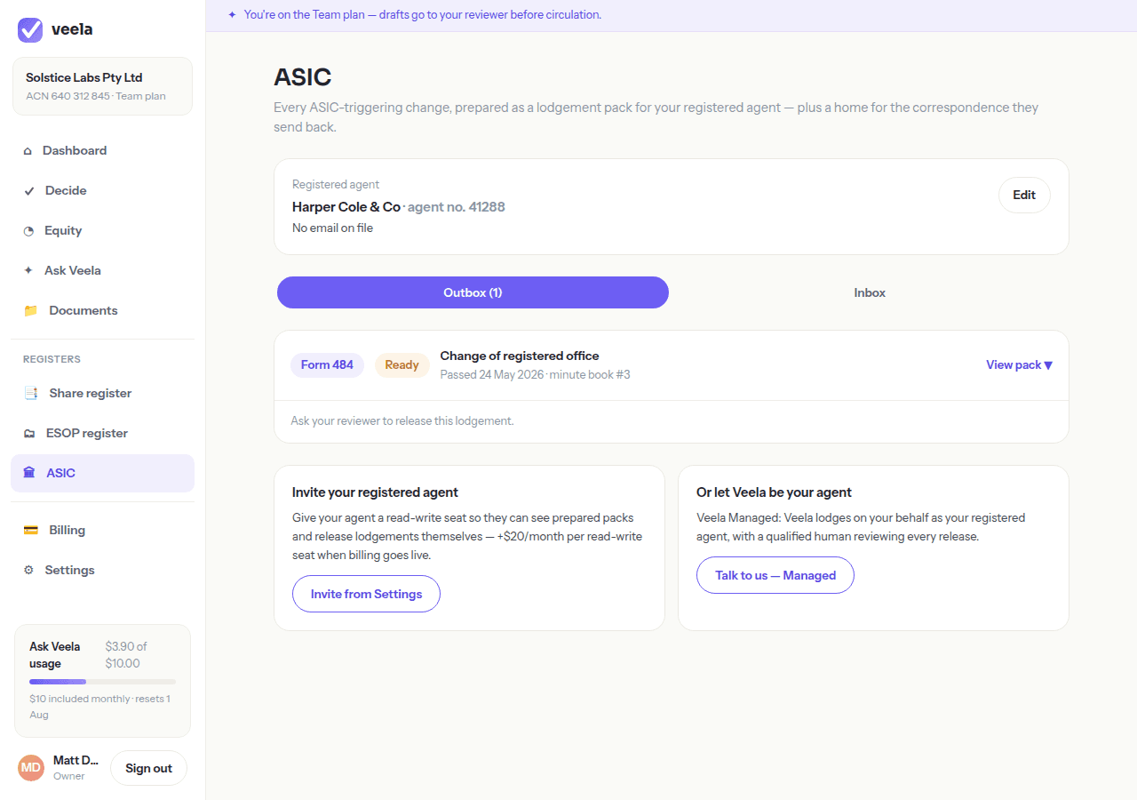
Task: Open the Solstice Labs Pty Ltd company card
Action: [x=102, y=86]
